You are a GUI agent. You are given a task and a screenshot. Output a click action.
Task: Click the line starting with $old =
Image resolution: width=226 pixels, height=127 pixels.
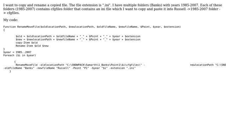click(78, 36)
